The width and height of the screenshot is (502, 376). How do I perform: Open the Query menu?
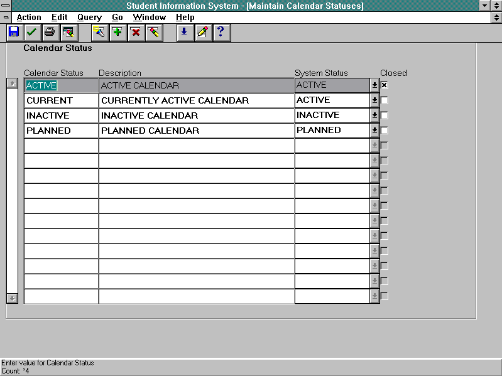click(89, 18)
